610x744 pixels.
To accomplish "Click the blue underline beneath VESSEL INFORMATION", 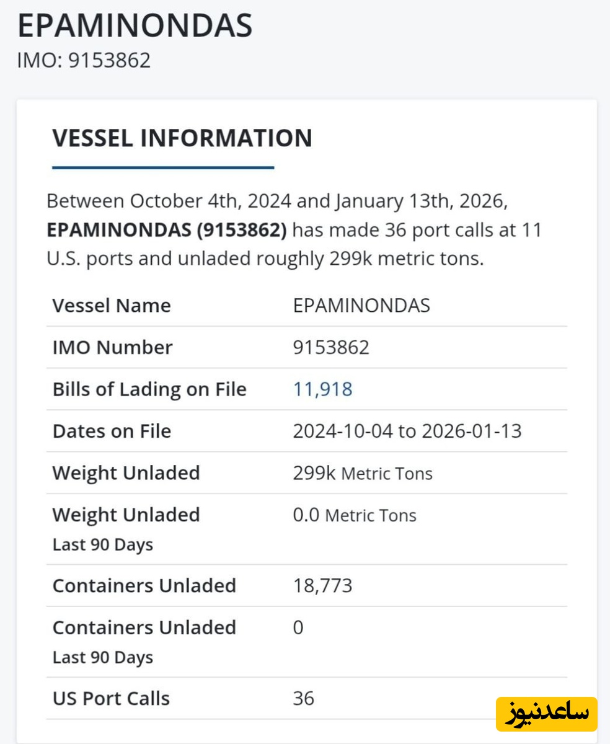I will tap(163, 167).
